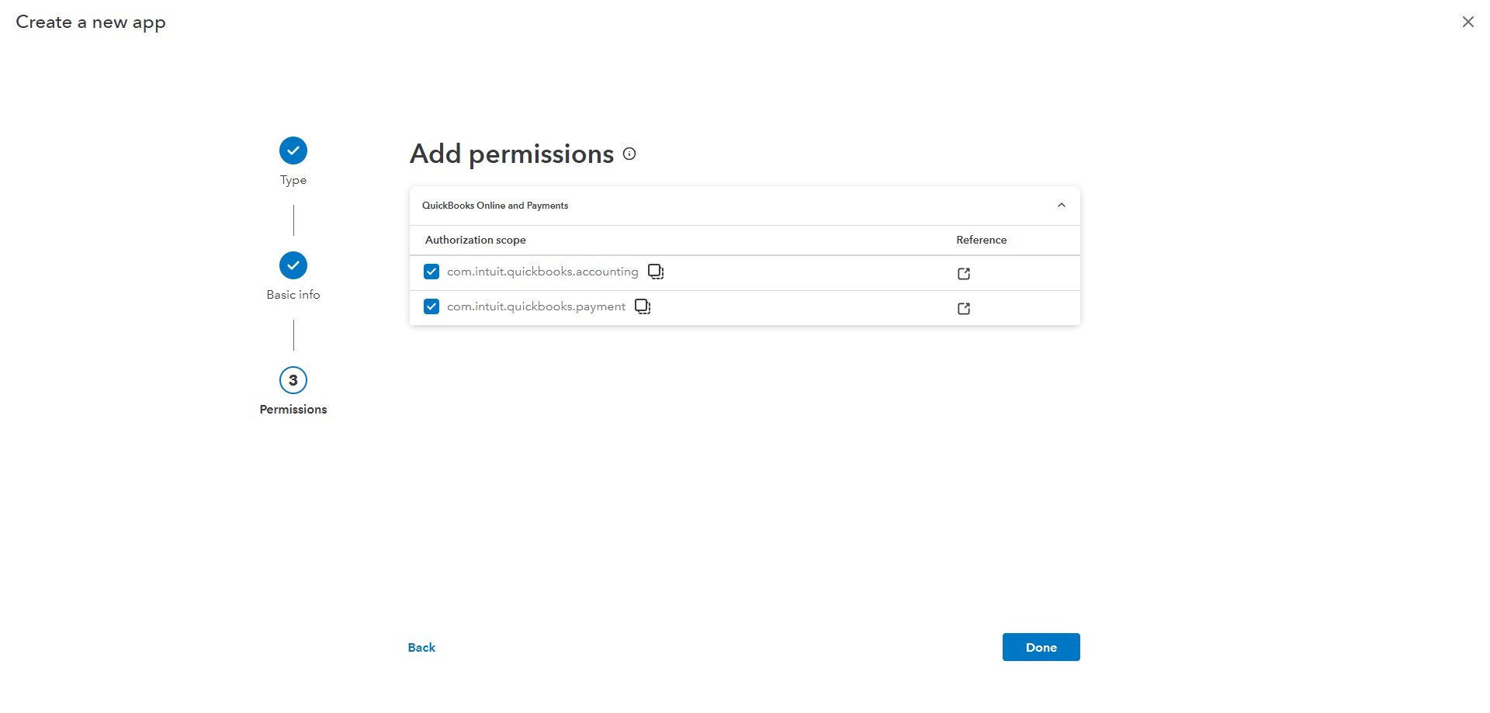1490x713 pixels.
Task: Uncheck the quickbooks.payment scope checkbox
Action: coord(431,306)
